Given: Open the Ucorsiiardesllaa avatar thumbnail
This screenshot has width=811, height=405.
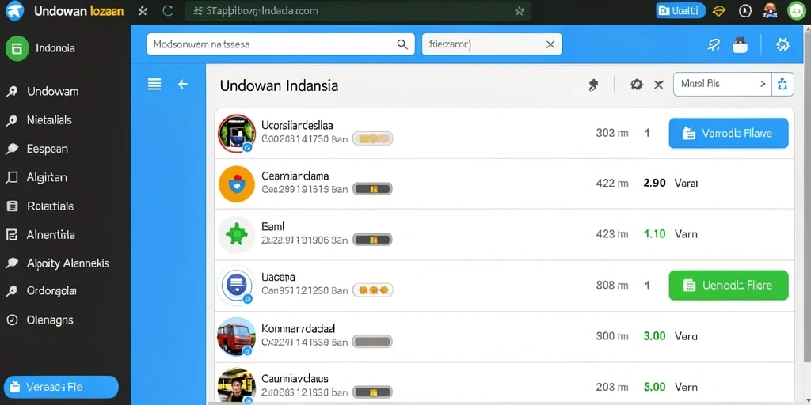Looking at the screenshot, I should coord(237,134).
